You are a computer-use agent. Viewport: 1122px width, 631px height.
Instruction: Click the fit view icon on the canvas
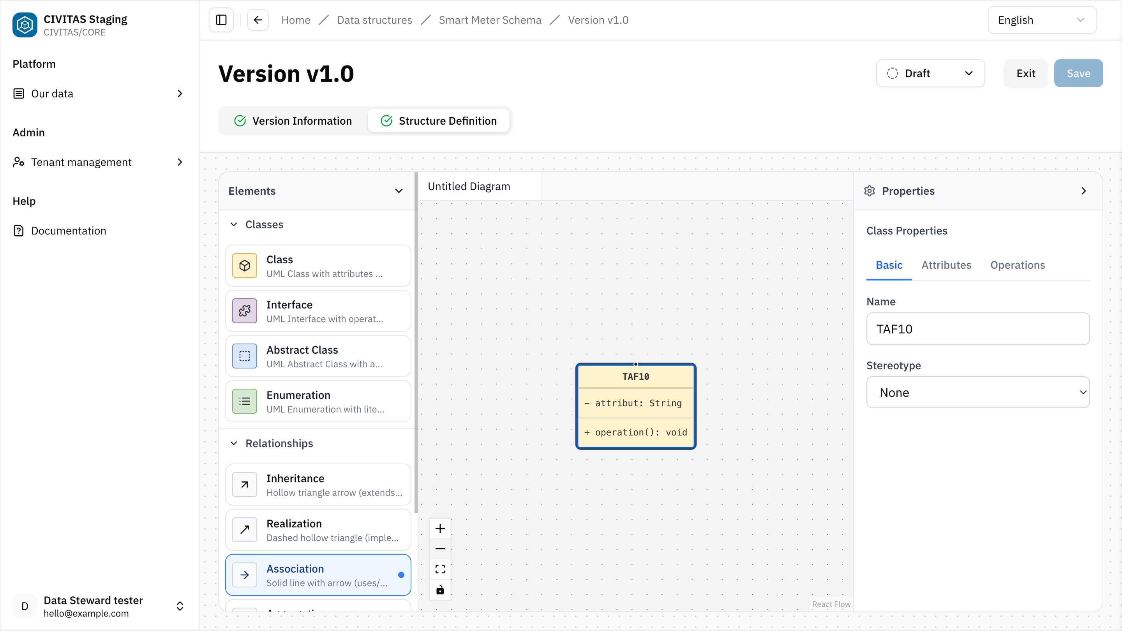click(x=440, y=569)
